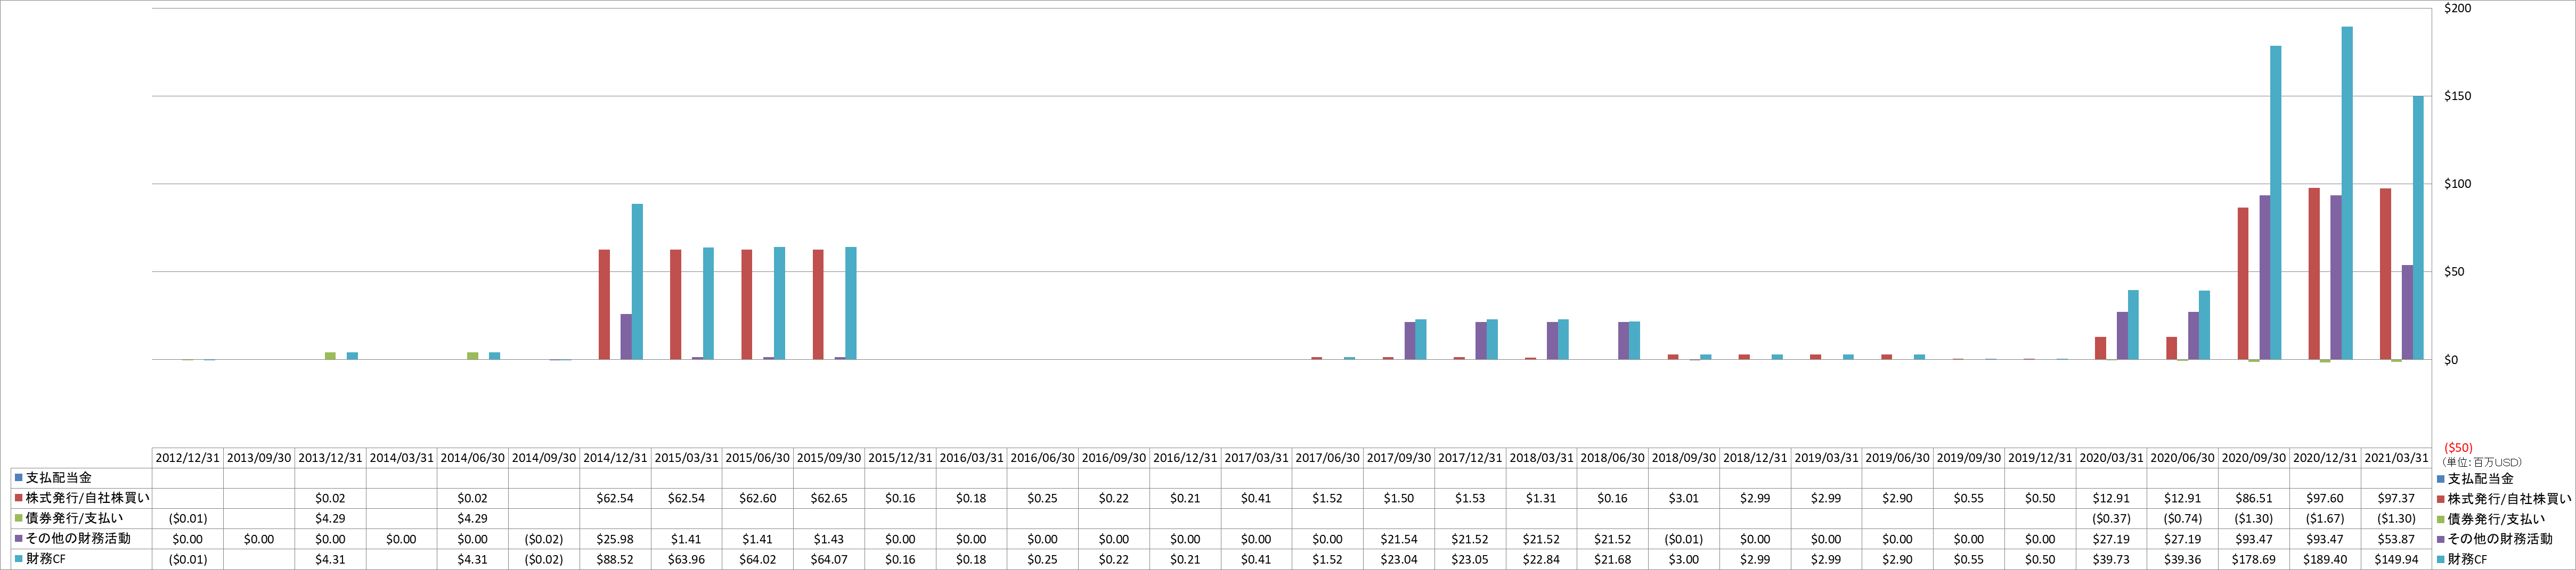Image resolution: width=2576 pixels, height=570 pixels.
Task: Click the red 株式発行/自社株買い swatch in table row header
Action: (x=18, y=498)
